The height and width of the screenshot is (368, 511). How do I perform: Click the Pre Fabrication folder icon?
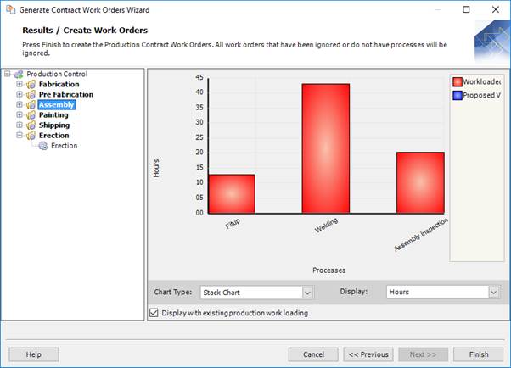coord(31,95)
